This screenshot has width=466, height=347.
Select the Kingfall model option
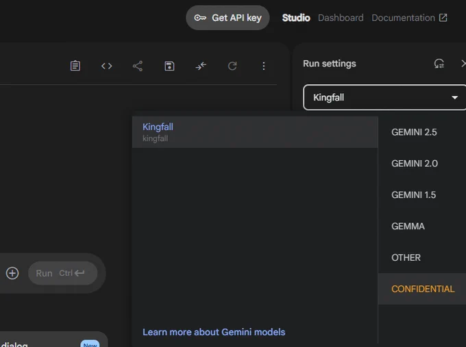tap(255, 132)
